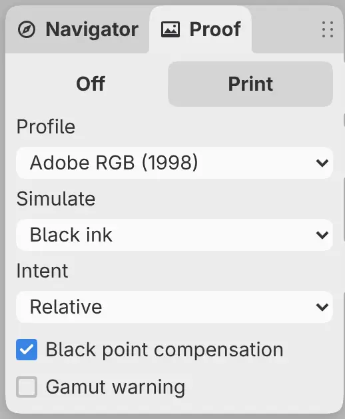Select the Print proof mode
345x419 pixels.
tap(250, 84)
